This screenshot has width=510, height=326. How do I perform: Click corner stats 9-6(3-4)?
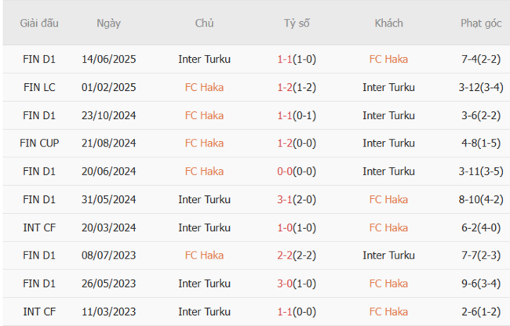tap(481, 283)
